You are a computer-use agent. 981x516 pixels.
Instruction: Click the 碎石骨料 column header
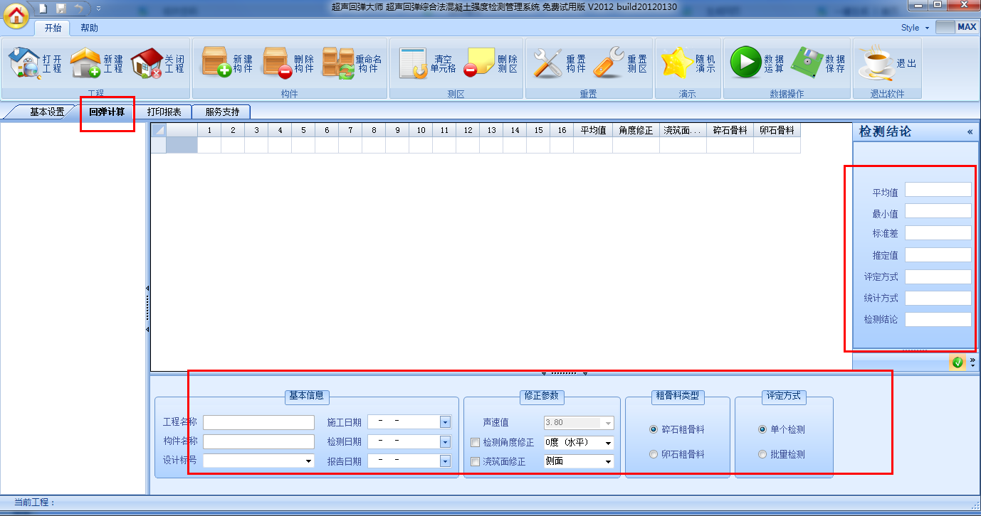point(730,130)
